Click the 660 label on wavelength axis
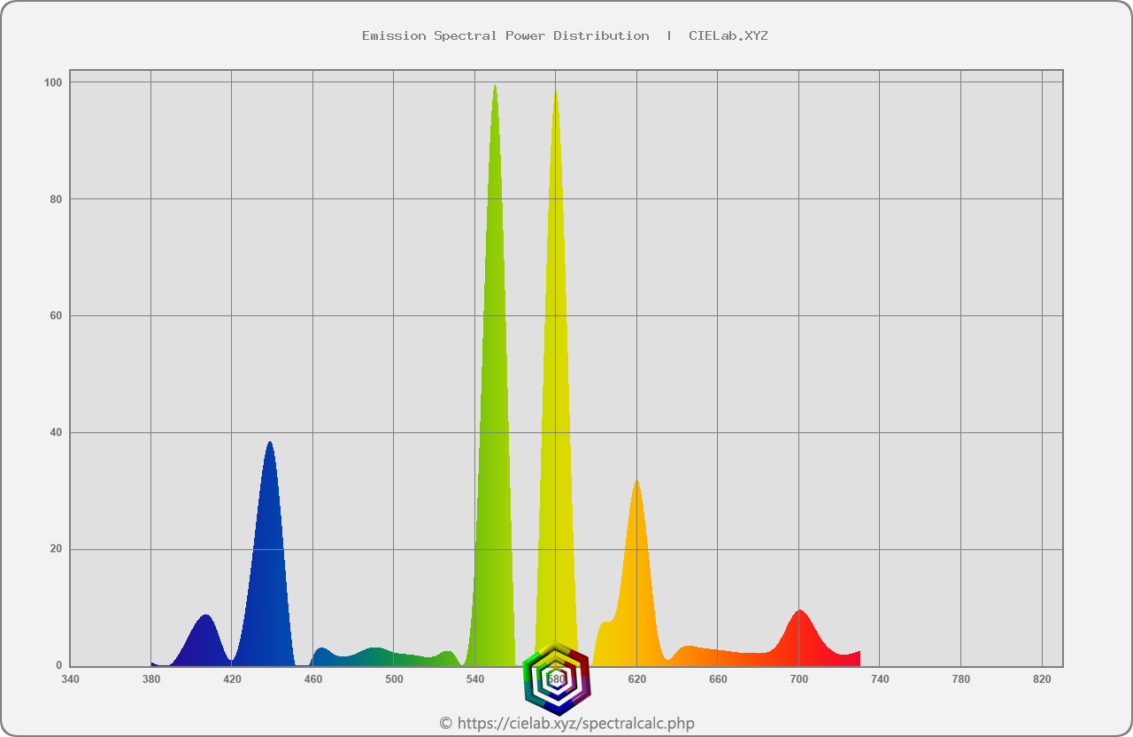Viewport: 1133px width, 737px height. pyautogui.click(x=718, y=679)
